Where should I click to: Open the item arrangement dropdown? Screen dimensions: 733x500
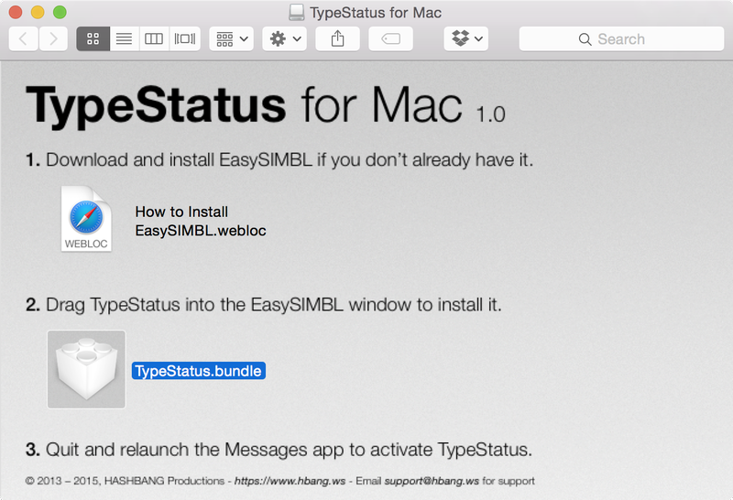[232, 38]
